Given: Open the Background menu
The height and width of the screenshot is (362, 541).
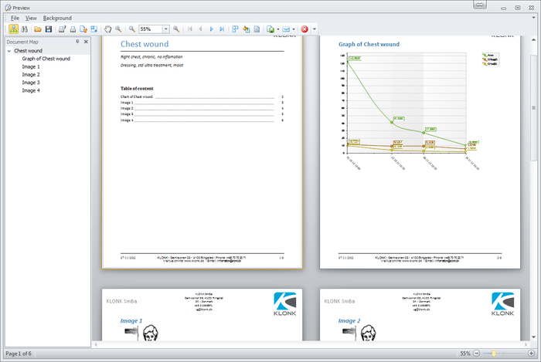Looking at the screenshot, I should click(x=57, y=18).
